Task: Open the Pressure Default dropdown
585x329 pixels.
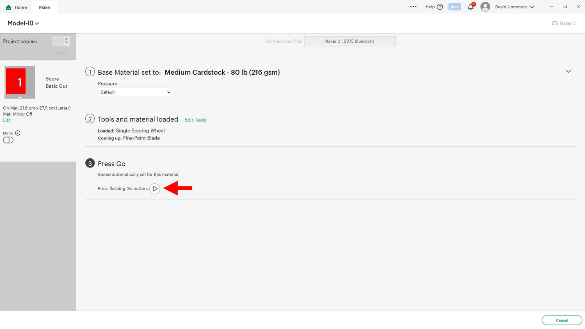Action: (135, 92)
